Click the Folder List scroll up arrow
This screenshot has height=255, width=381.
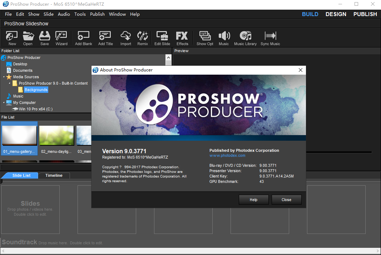coord(168,57)
